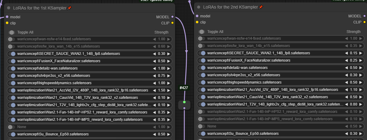Disable Su_Bounce_Ep50 LoRA in 1st KSampler

[11, 135]
